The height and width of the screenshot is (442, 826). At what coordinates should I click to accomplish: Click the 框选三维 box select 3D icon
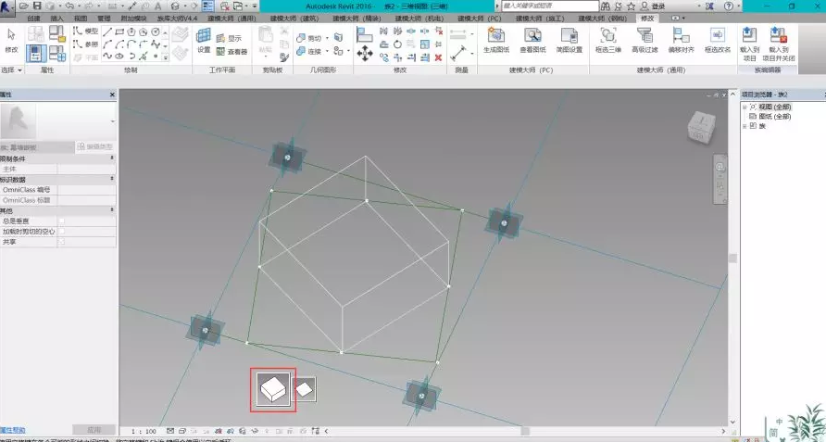[607, 41]
